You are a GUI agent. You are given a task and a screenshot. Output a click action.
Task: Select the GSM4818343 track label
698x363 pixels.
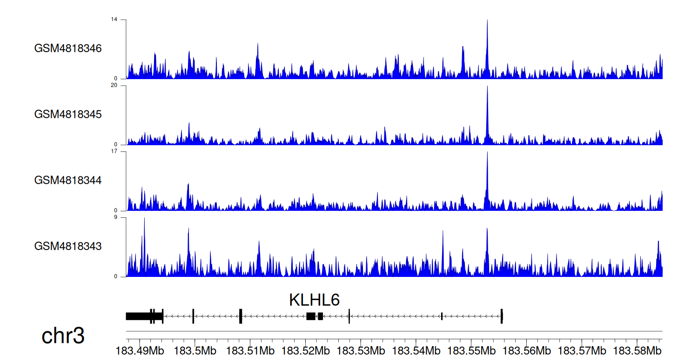(x=68, y=246)
